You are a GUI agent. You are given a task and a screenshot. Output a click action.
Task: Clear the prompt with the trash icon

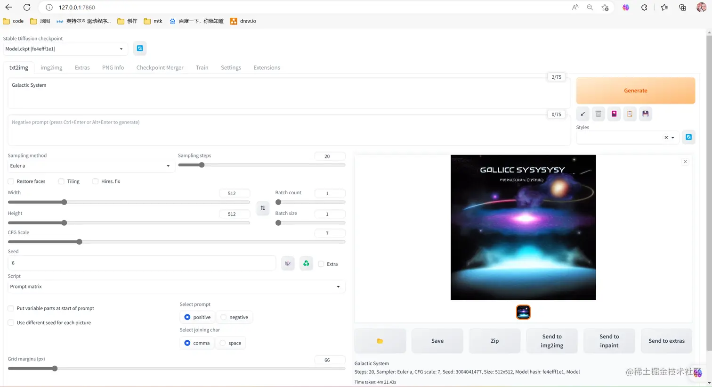click(x=598, y=114)
